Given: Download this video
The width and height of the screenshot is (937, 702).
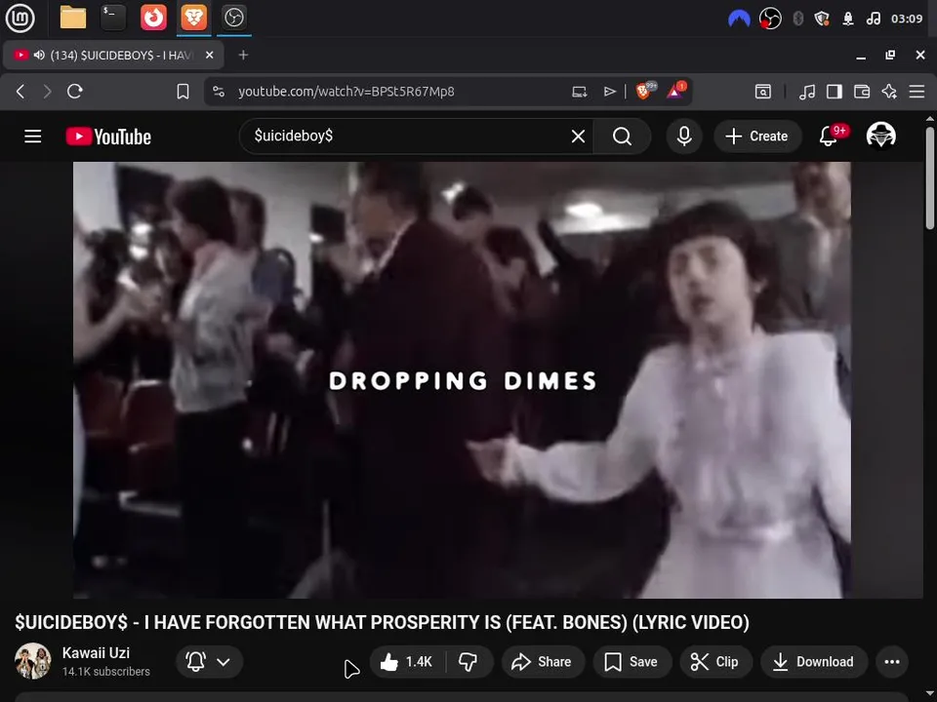Looking at the screenshot, I should (814, 661).
